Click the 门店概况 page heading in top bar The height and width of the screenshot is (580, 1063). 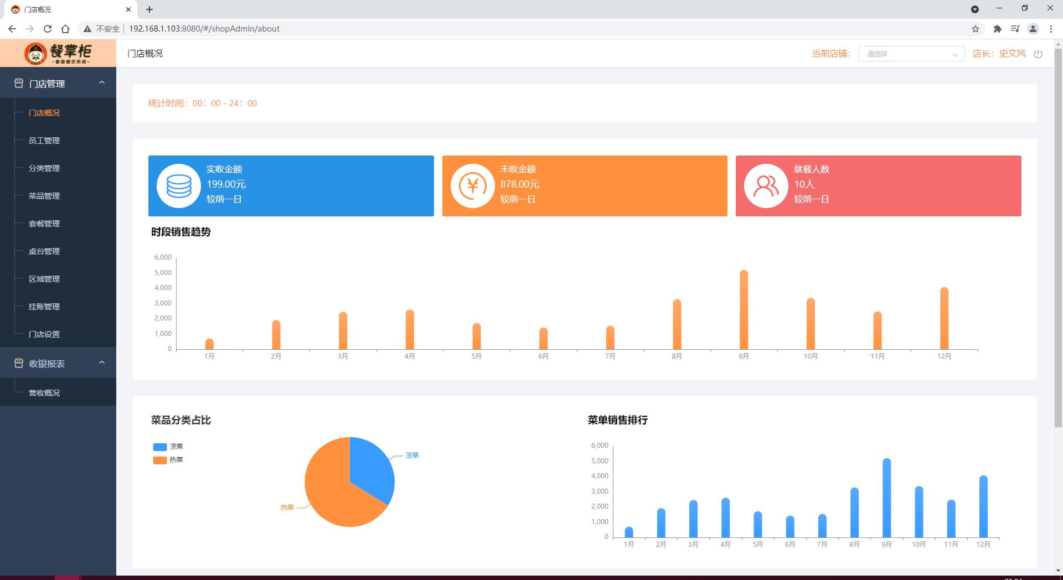tap(145, 54)
